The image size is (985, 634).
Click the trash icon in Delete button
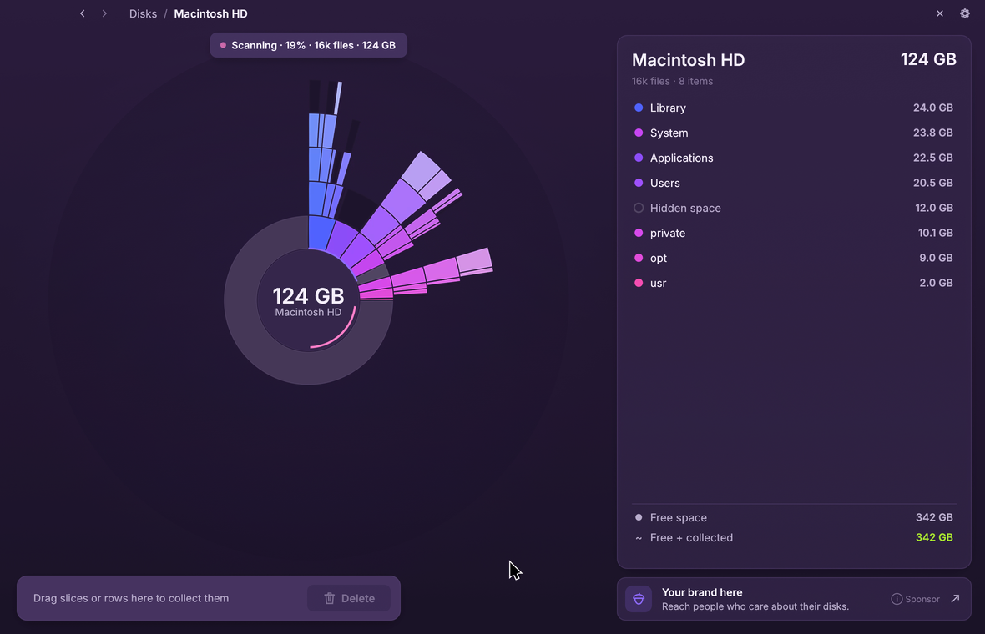click(x=329, y=598)
